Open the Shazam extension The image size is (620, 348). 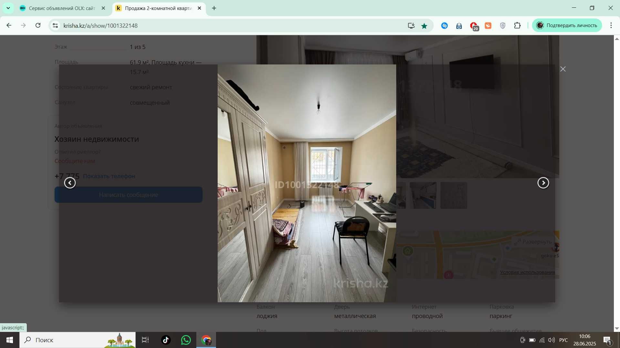(445, 25)
